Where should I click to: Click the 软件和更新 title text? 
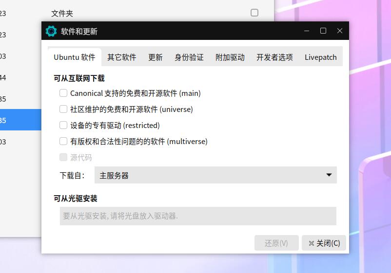(x=79, y=31)
